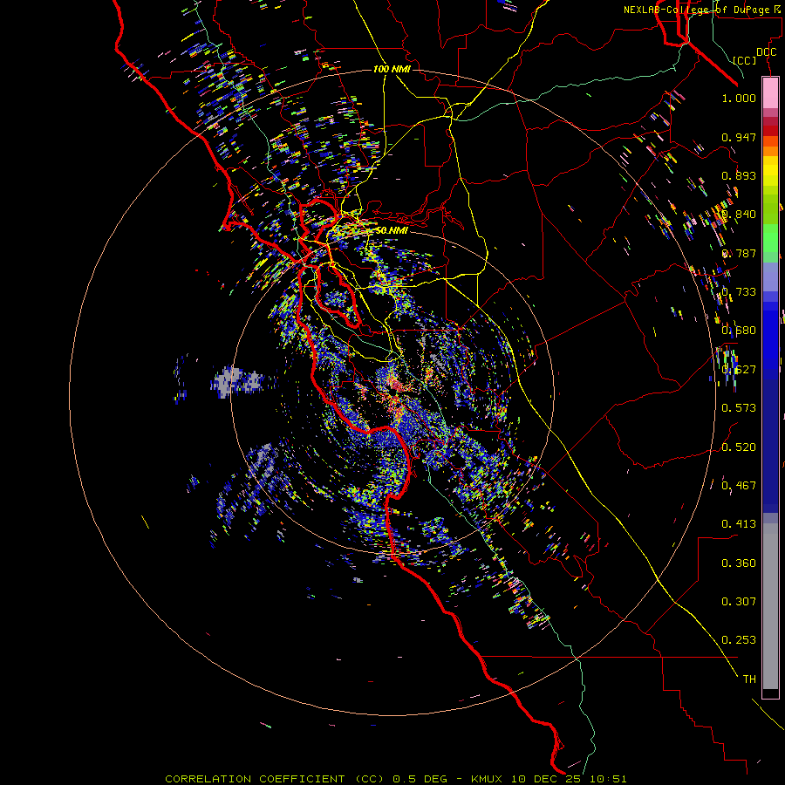Click the "TH" threshold label

pyautogui.click(x=749, y=679)
